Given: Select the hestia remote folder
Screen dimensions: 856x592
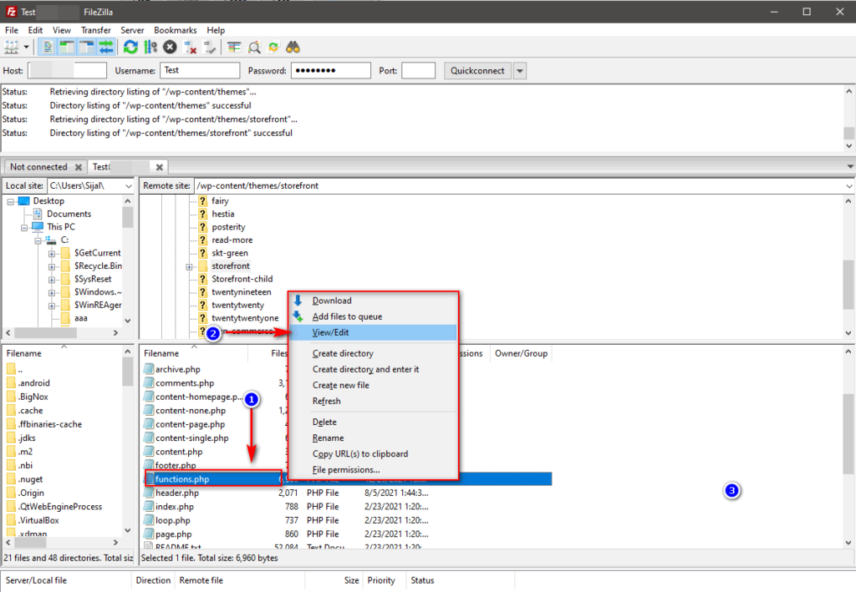Looking at the screenshot, I should [222, 214].
